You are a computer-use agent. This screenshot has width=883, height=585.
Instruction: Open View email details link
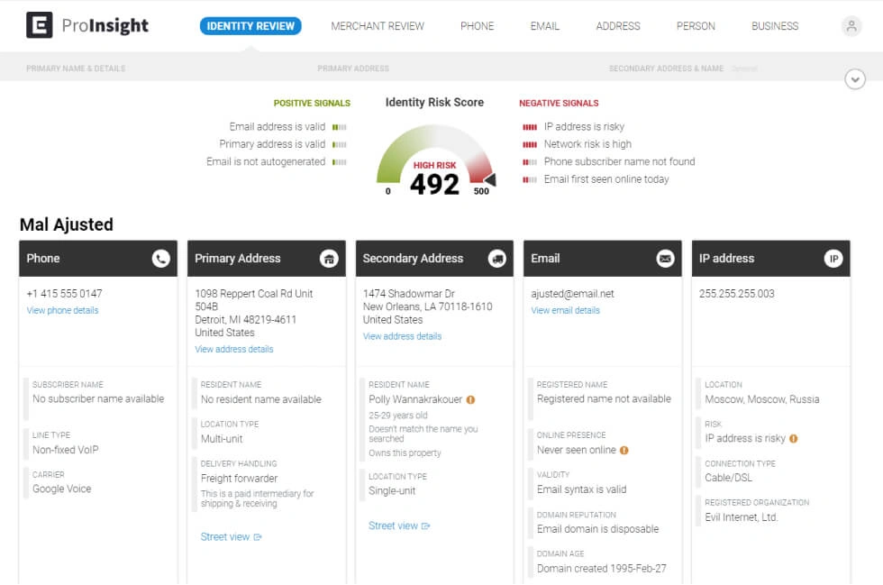click(x=565, y=310)
